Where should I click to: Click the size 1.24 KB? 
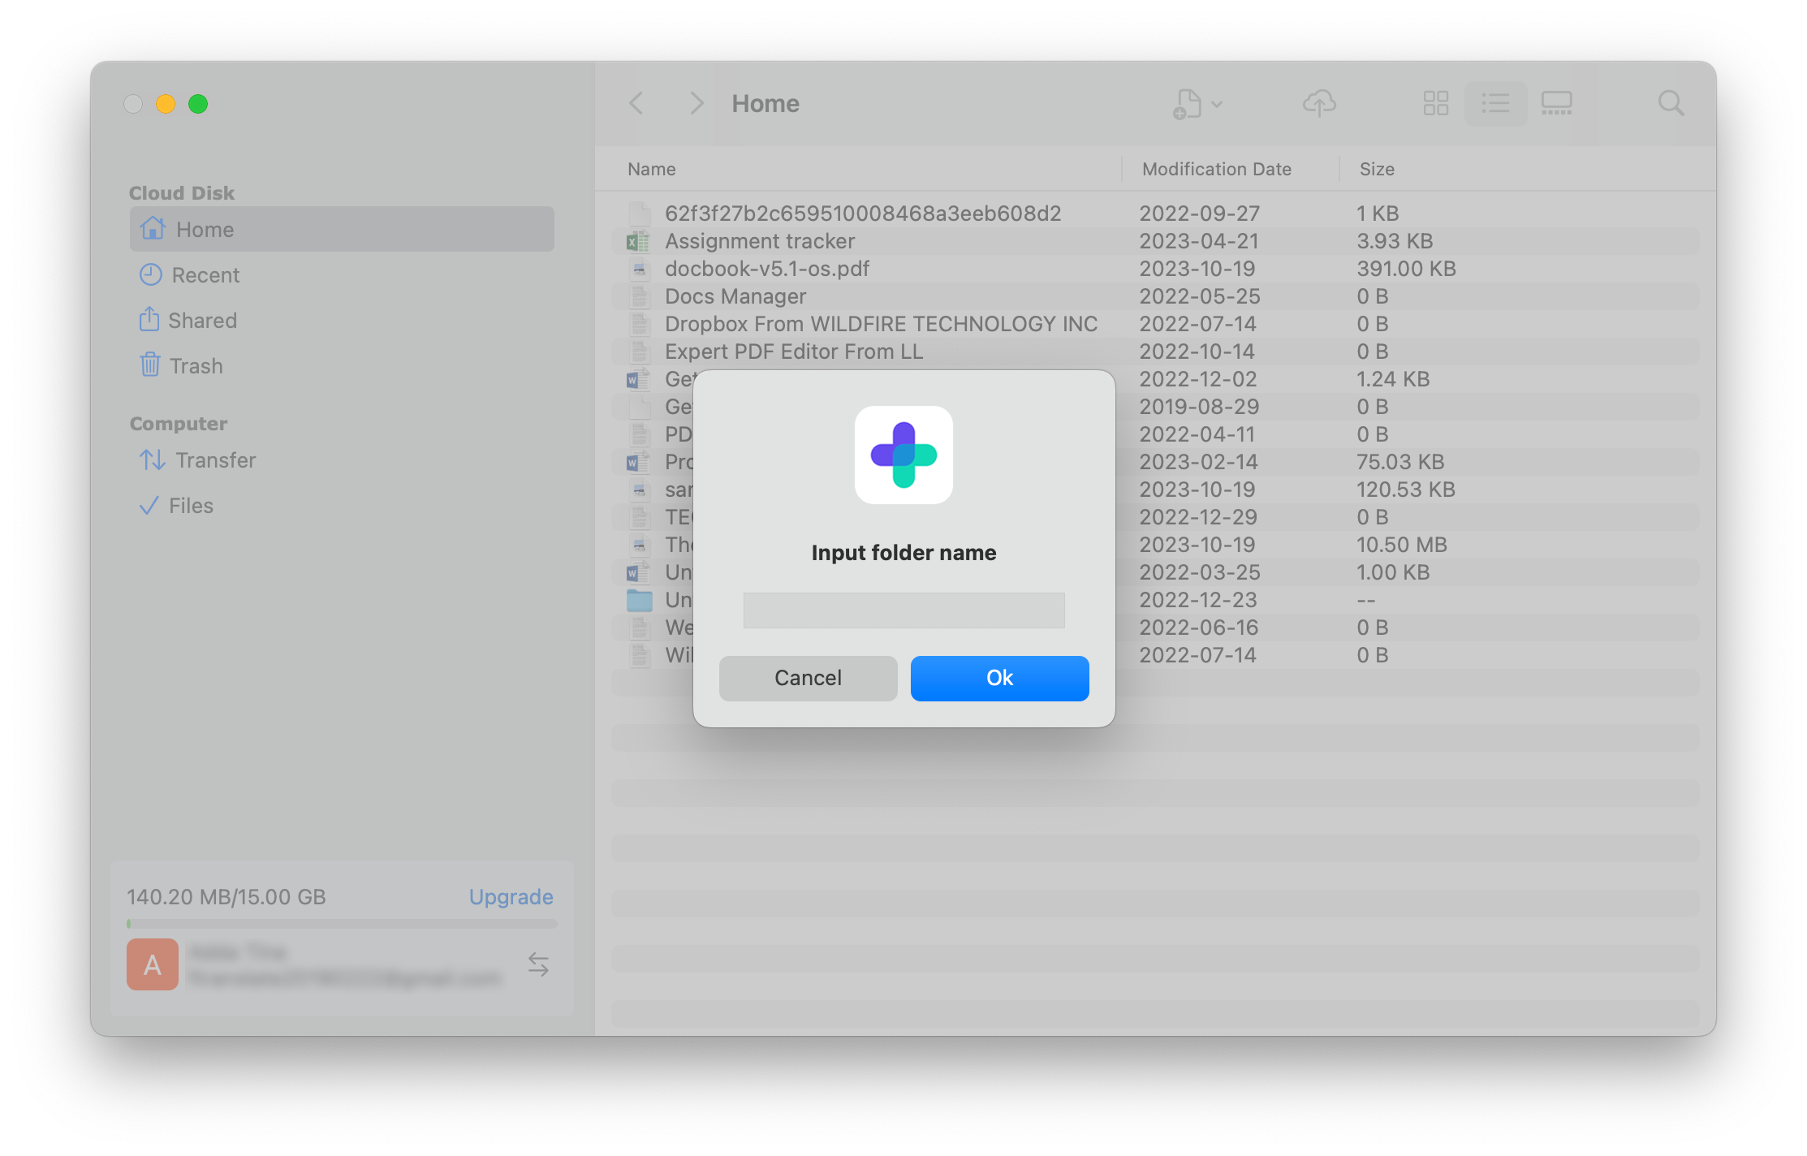pos(1393,379)
